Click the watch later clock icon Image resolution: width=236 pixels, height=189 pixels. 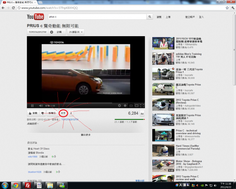pyautogui.click(x=125, y=106)
